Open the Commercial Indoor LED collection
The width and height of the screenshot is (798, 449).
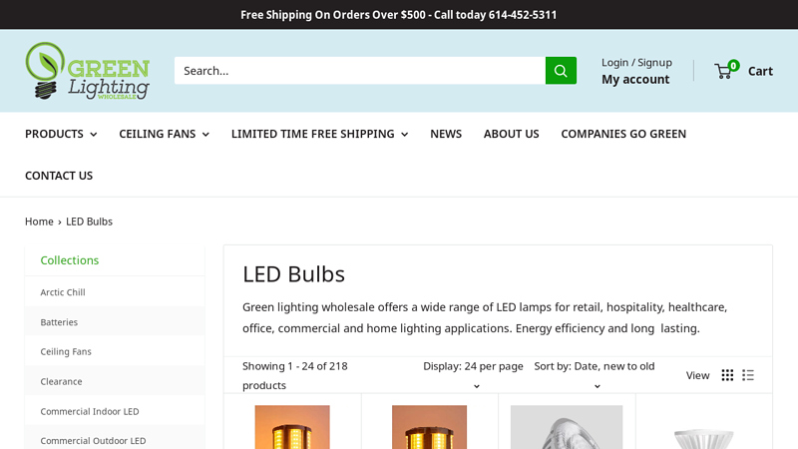pyautogui.click(x=90, y=411)
